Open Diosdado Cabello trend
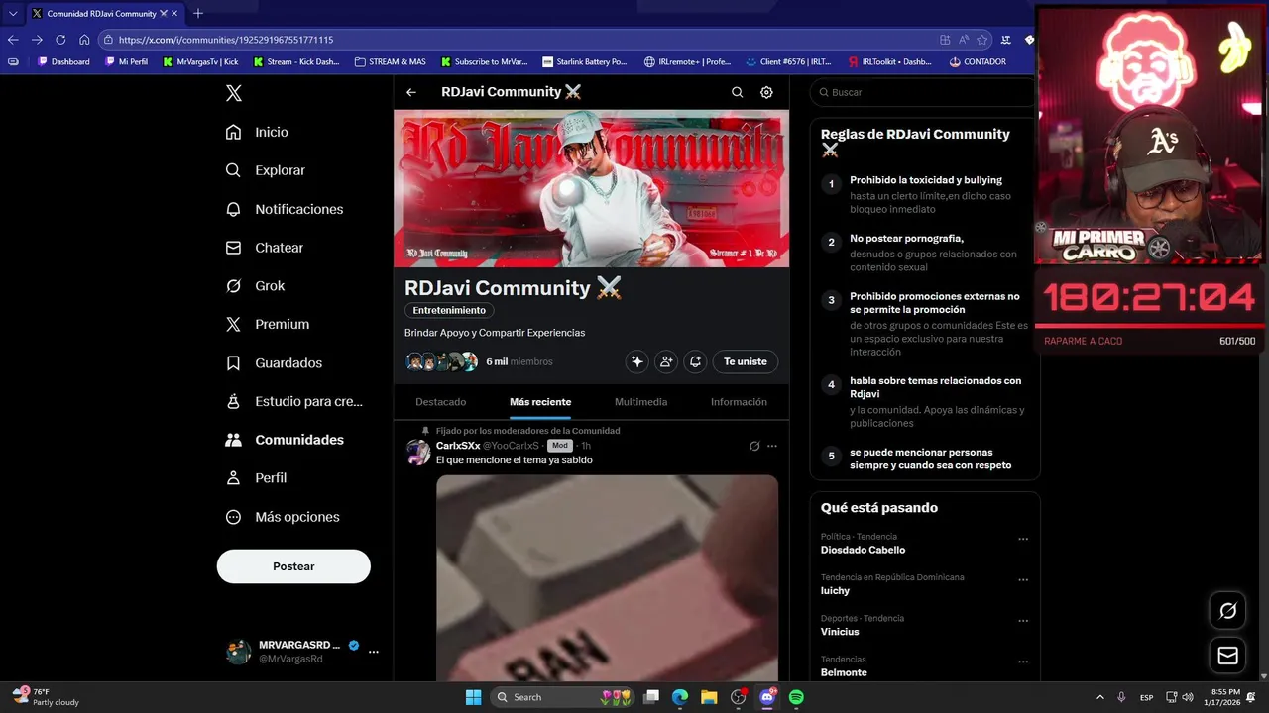Viewport: 1269px width, 713px height. (x=863, y=550)
